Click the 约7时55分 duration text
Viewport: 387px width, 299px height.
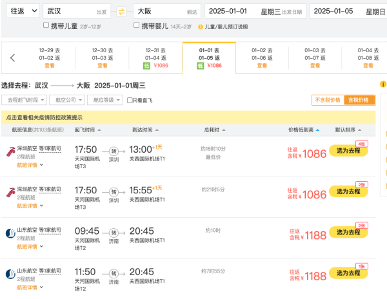click(x=213, y=271)
